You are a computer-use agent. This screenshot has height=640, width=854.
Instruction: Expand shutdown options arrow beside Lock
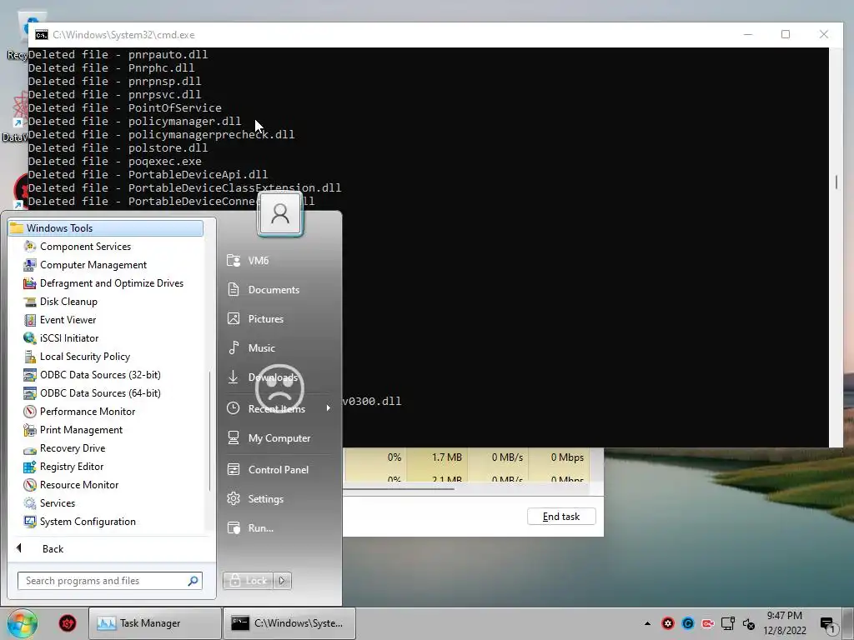pyautogui.click(x=282, y=581)
